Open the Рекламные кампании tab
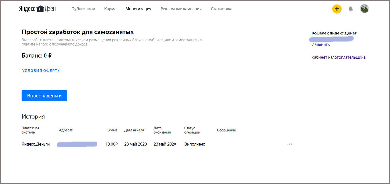Image resolution: width=390 pixels, height=184 pixels. click(x=181, y=9)
